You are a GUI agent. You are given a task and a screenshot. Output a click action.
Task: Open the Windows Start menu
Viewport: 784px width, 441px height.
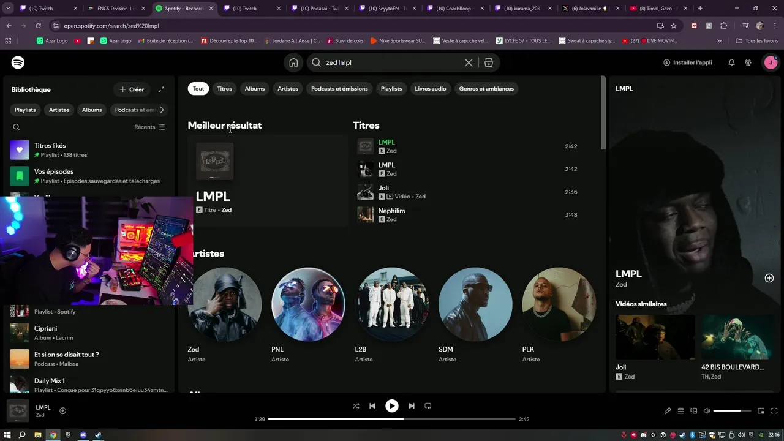7,435
